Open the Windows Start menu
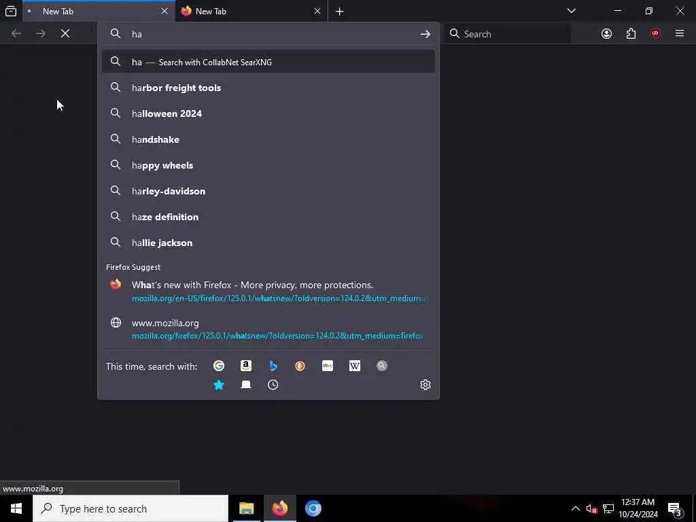 (16, 508)
